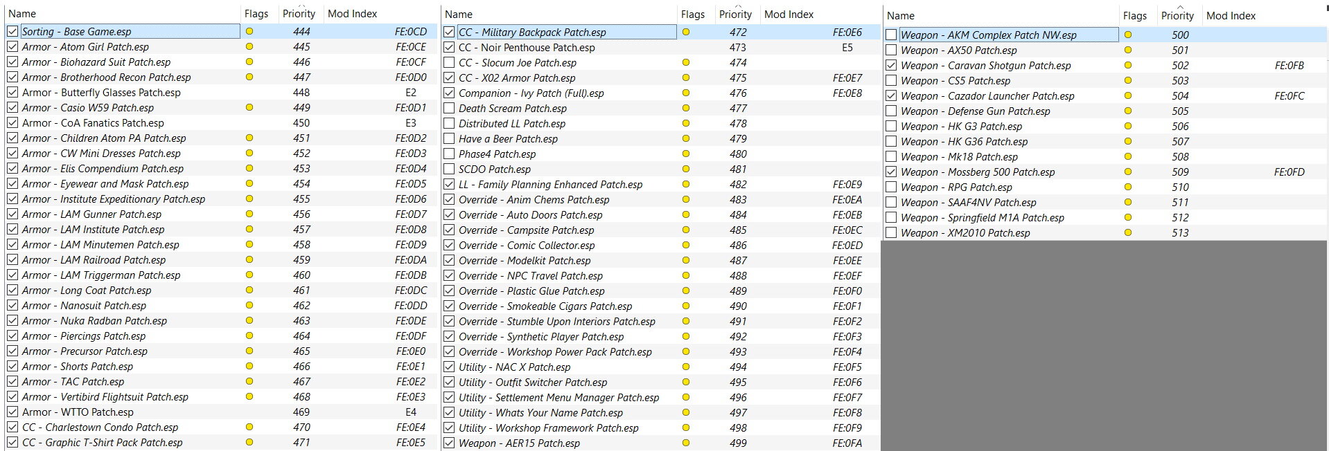Screen dimensions: 1329x451
Task: Click priority value 460 cell
Action: point(301,275)
